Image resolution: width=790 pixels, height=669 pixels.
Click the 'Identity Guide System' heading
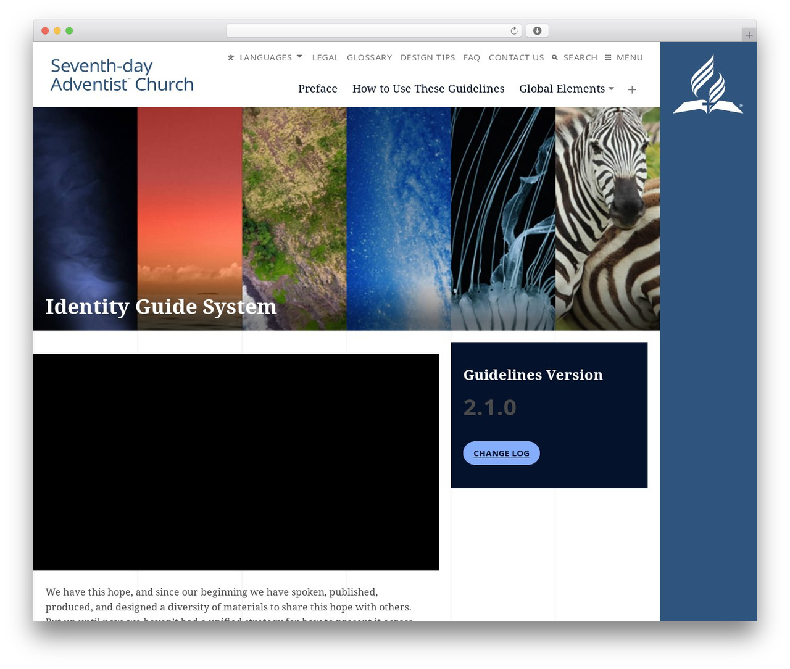tap(161, 307)
